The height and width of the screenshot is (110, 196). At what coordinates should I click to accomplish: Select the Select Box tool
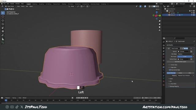[x=3, y=13]
